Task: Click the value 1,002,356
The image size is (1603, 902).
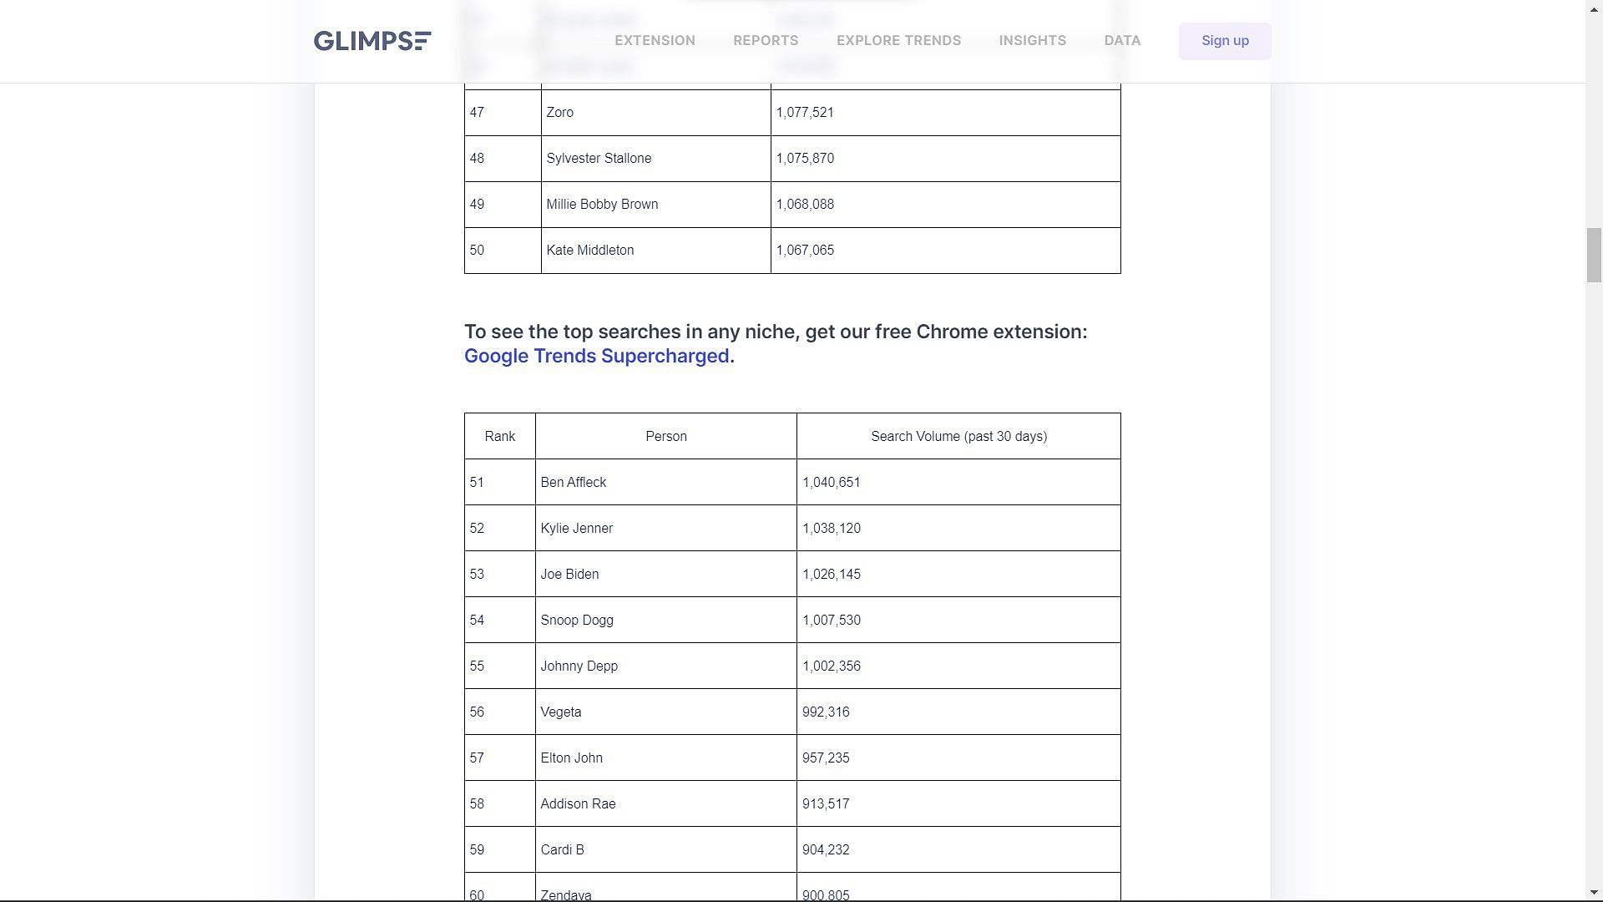Action: click(x=832, y=666)
